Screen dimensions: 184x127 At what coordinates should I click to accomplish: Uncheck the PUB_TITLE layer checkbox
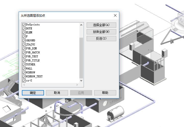pyautogui.click(x=24, y=60)
